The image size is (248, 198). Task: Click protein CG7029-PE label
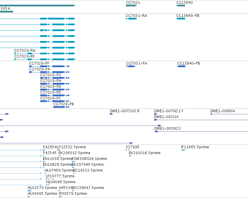click(50, 92)
